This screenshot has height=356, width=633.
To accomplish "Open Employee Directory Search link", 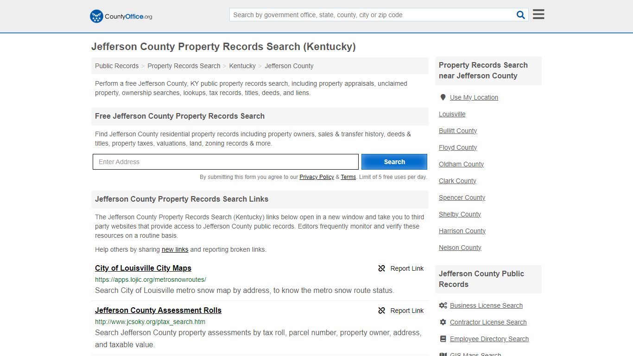I will pyautogui.click(x=489, y=339).
